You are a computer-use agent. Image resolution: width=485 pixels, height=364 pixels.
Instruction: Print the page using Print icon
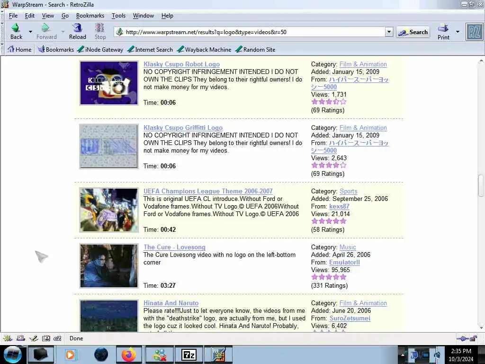[x=443, y=32]
